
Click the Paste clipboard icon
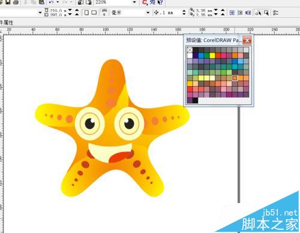pyautogui.click(x=41, y=2)
